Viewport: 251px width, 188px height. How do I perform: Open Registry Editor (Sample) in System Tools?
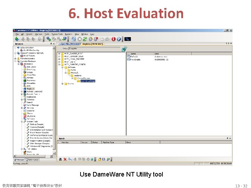pyautogui.click(x=40, y=141)
